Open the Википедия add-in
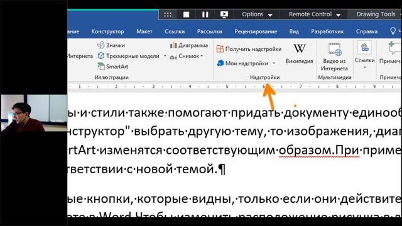402x226 pixels. coord(299,53)
